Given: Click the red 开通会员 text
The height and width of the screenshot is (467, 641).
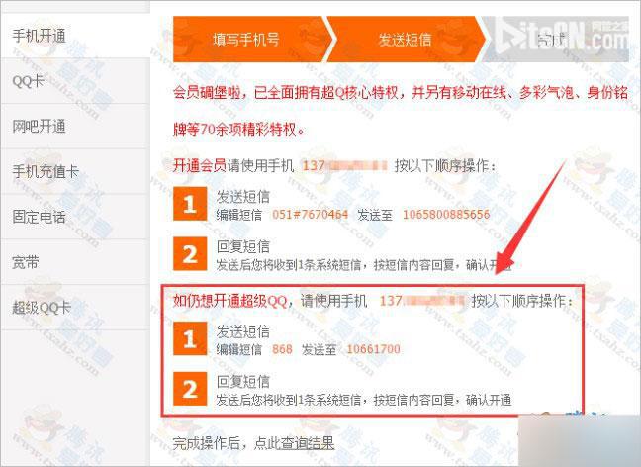Looking at the screenshot, I should tap(200, 165).
